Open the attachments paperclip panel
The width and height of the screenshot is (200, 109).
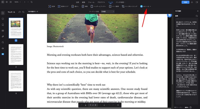click(3, 36)
